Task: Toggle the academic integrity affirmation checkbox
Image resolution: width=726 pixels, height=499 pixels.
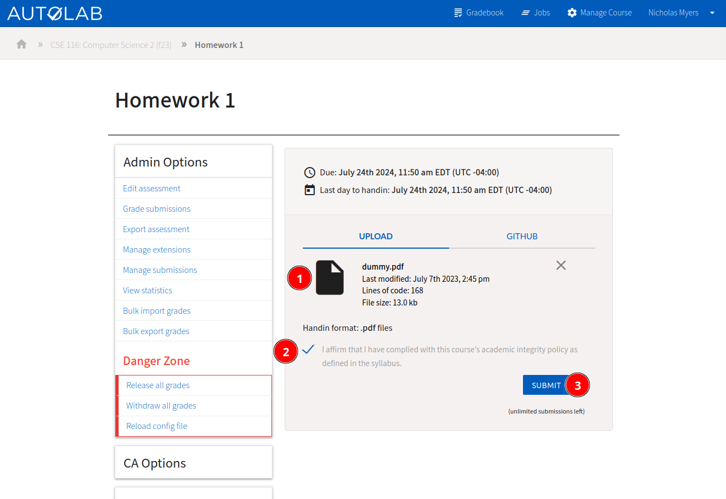Action: 308,349
